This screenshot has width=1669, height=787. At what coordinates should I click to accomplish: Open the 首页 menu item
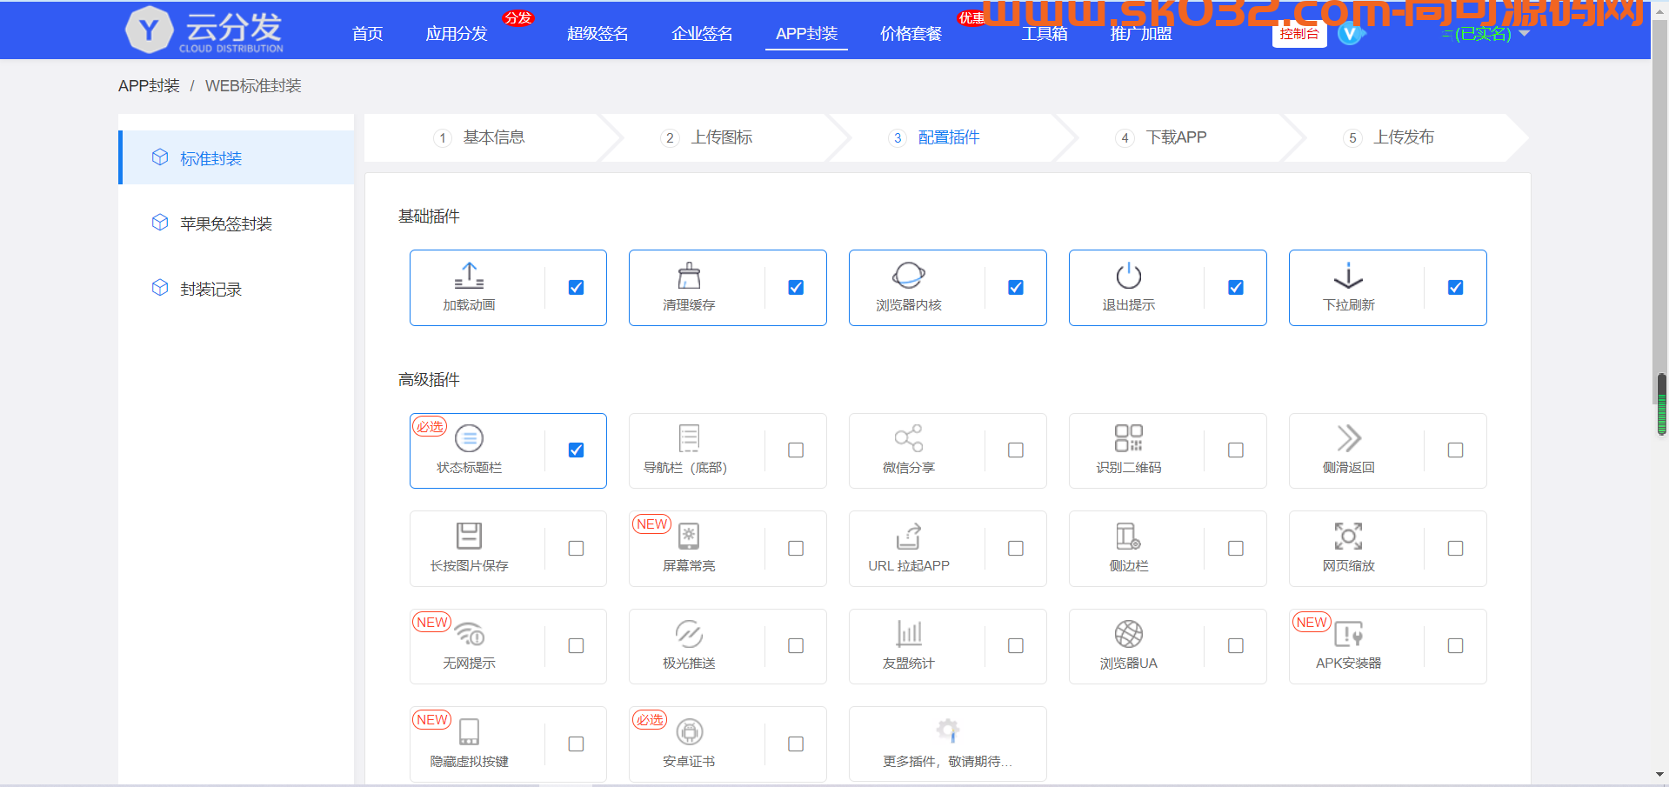pos(367,34)
